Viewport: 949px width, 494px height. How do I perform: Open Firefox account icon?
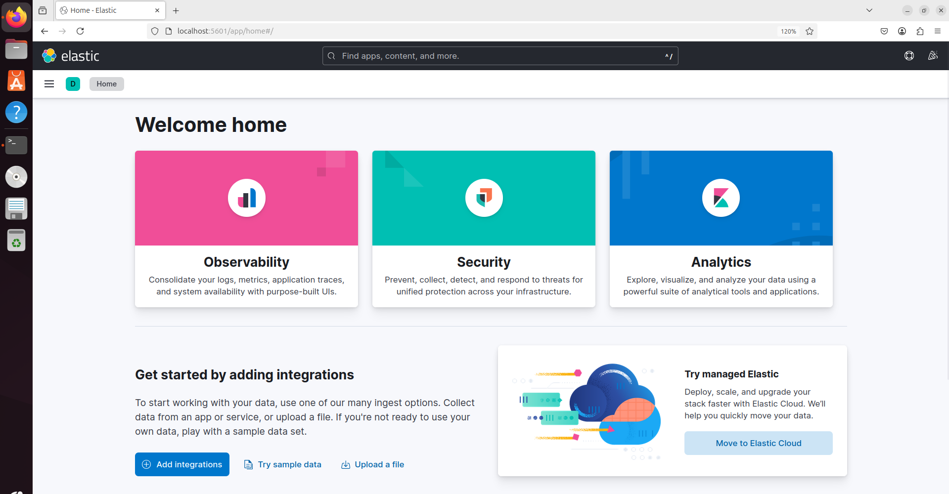902,31
